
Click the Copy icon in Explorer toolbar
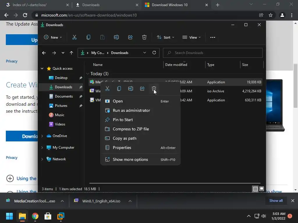tap(88, 37)
